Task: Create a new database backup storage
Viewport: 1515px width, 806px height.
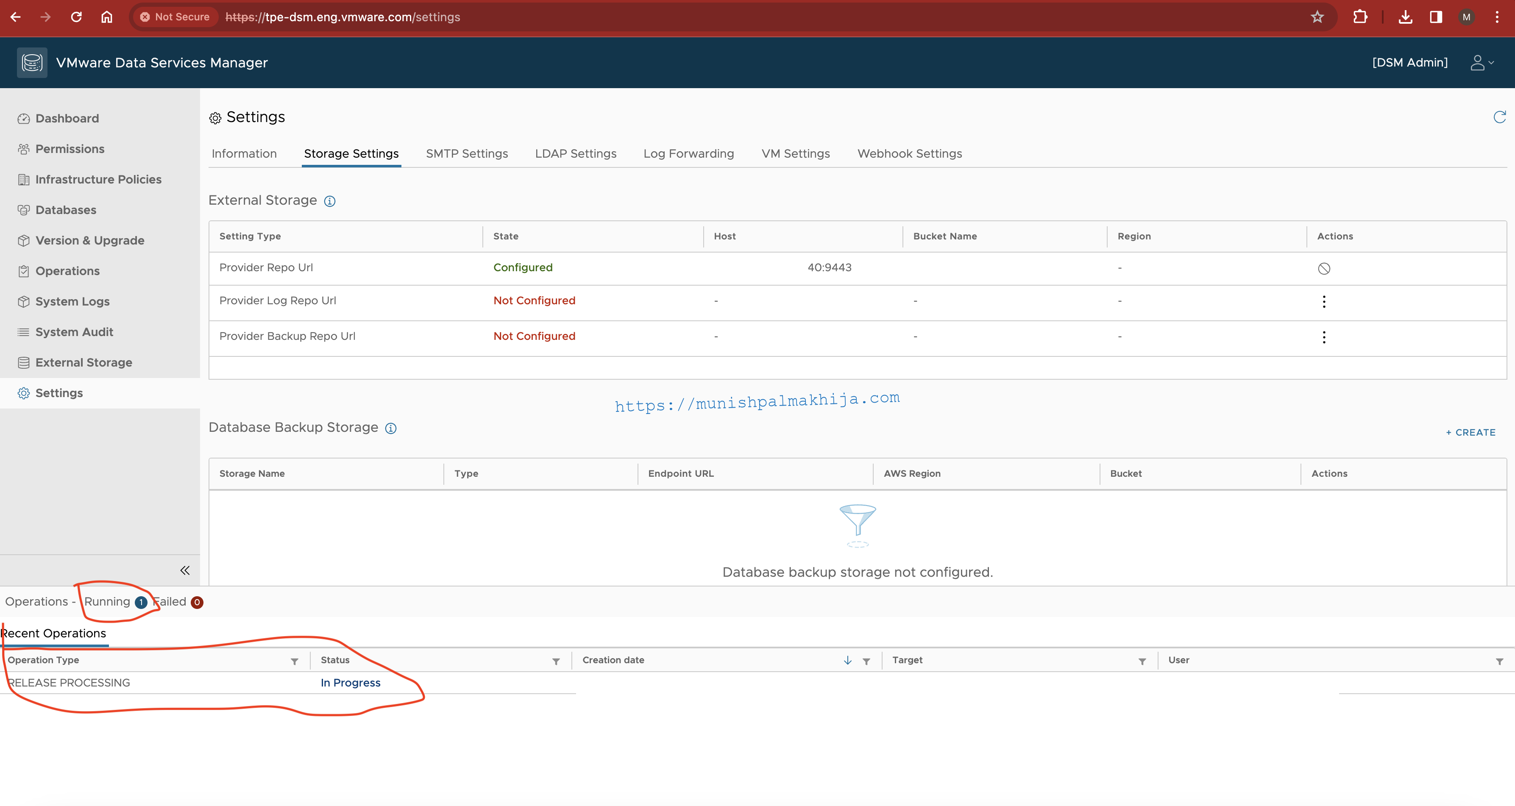Action: click(1470, 432)
